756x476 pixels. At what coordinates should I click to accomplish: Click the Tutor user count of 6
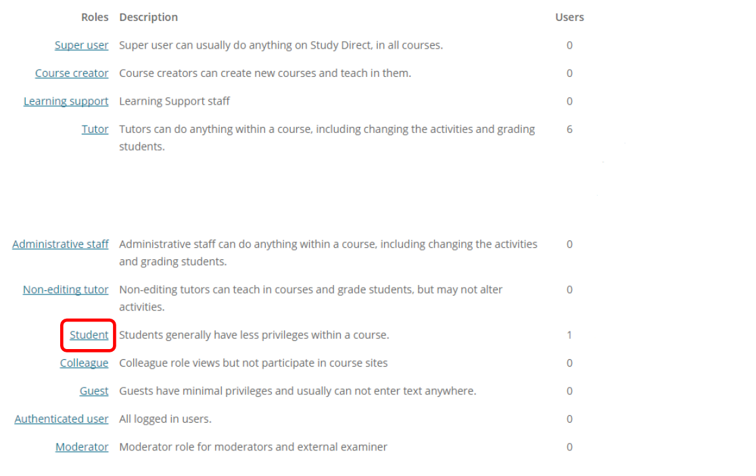569,130
